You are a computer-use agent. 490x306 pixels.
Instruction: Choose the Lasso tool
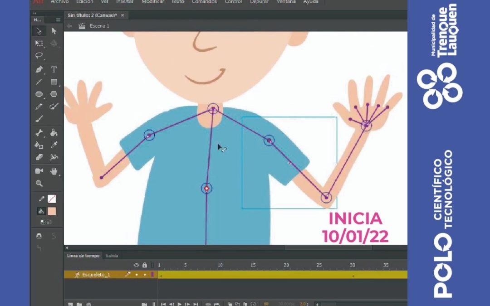[x=39, y=56]
